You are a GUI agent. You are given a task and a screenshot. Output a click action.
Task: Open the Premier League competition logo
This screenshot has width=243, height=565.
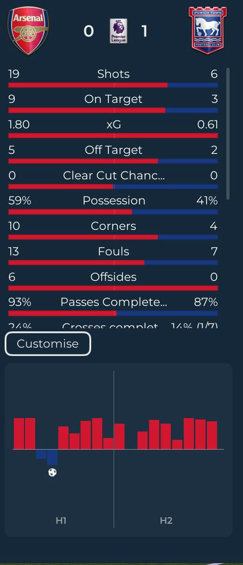(x=118, y=31)
